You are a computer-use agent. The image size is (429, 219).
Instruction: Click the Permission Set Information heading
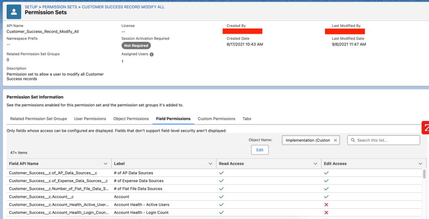tap(35, 97)
